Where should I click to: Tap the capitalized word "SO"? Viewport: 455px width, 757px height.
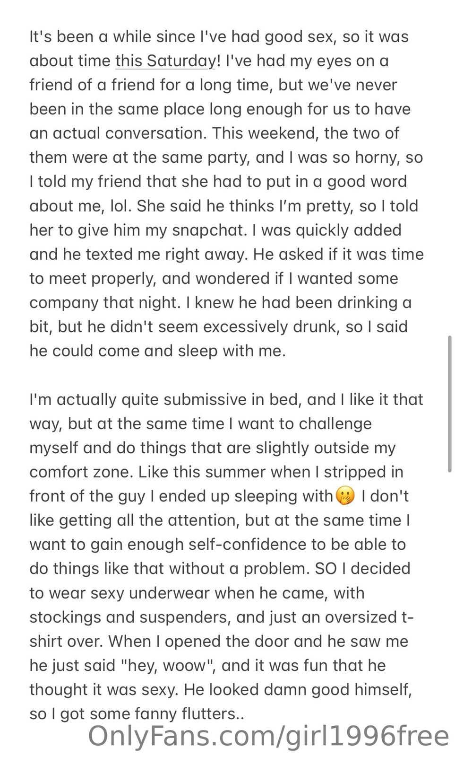[x=326, y=569]
